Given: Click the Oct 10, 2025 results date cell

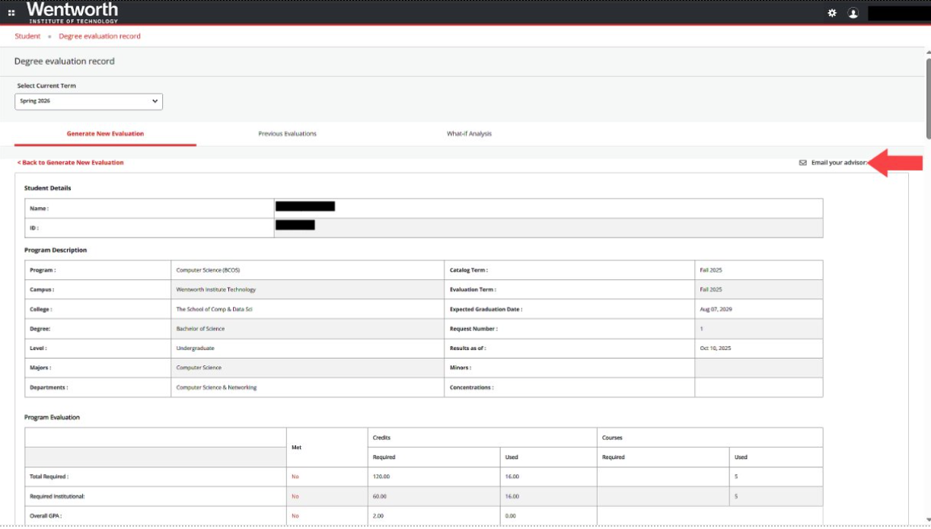Looking at the screenshot, I should click(715, 349).
